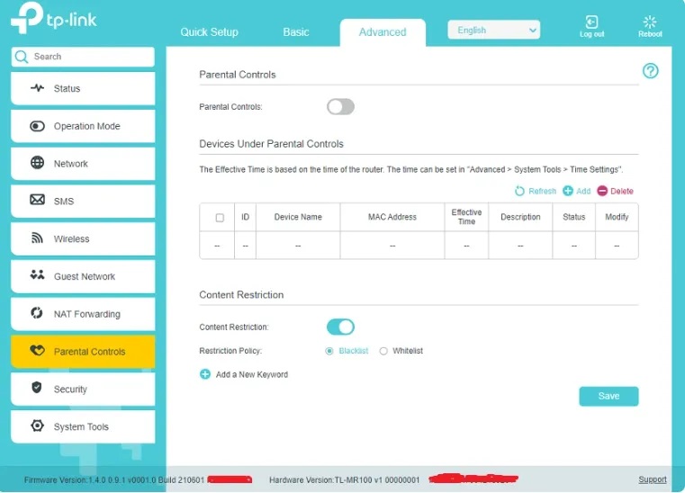Click the Description column header

pos(520,217)
